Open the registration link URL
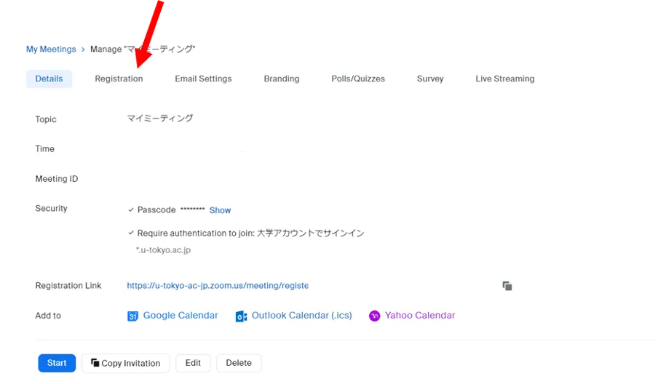The width and height of the screenshot is (658, 384). (x=217, y=286)
